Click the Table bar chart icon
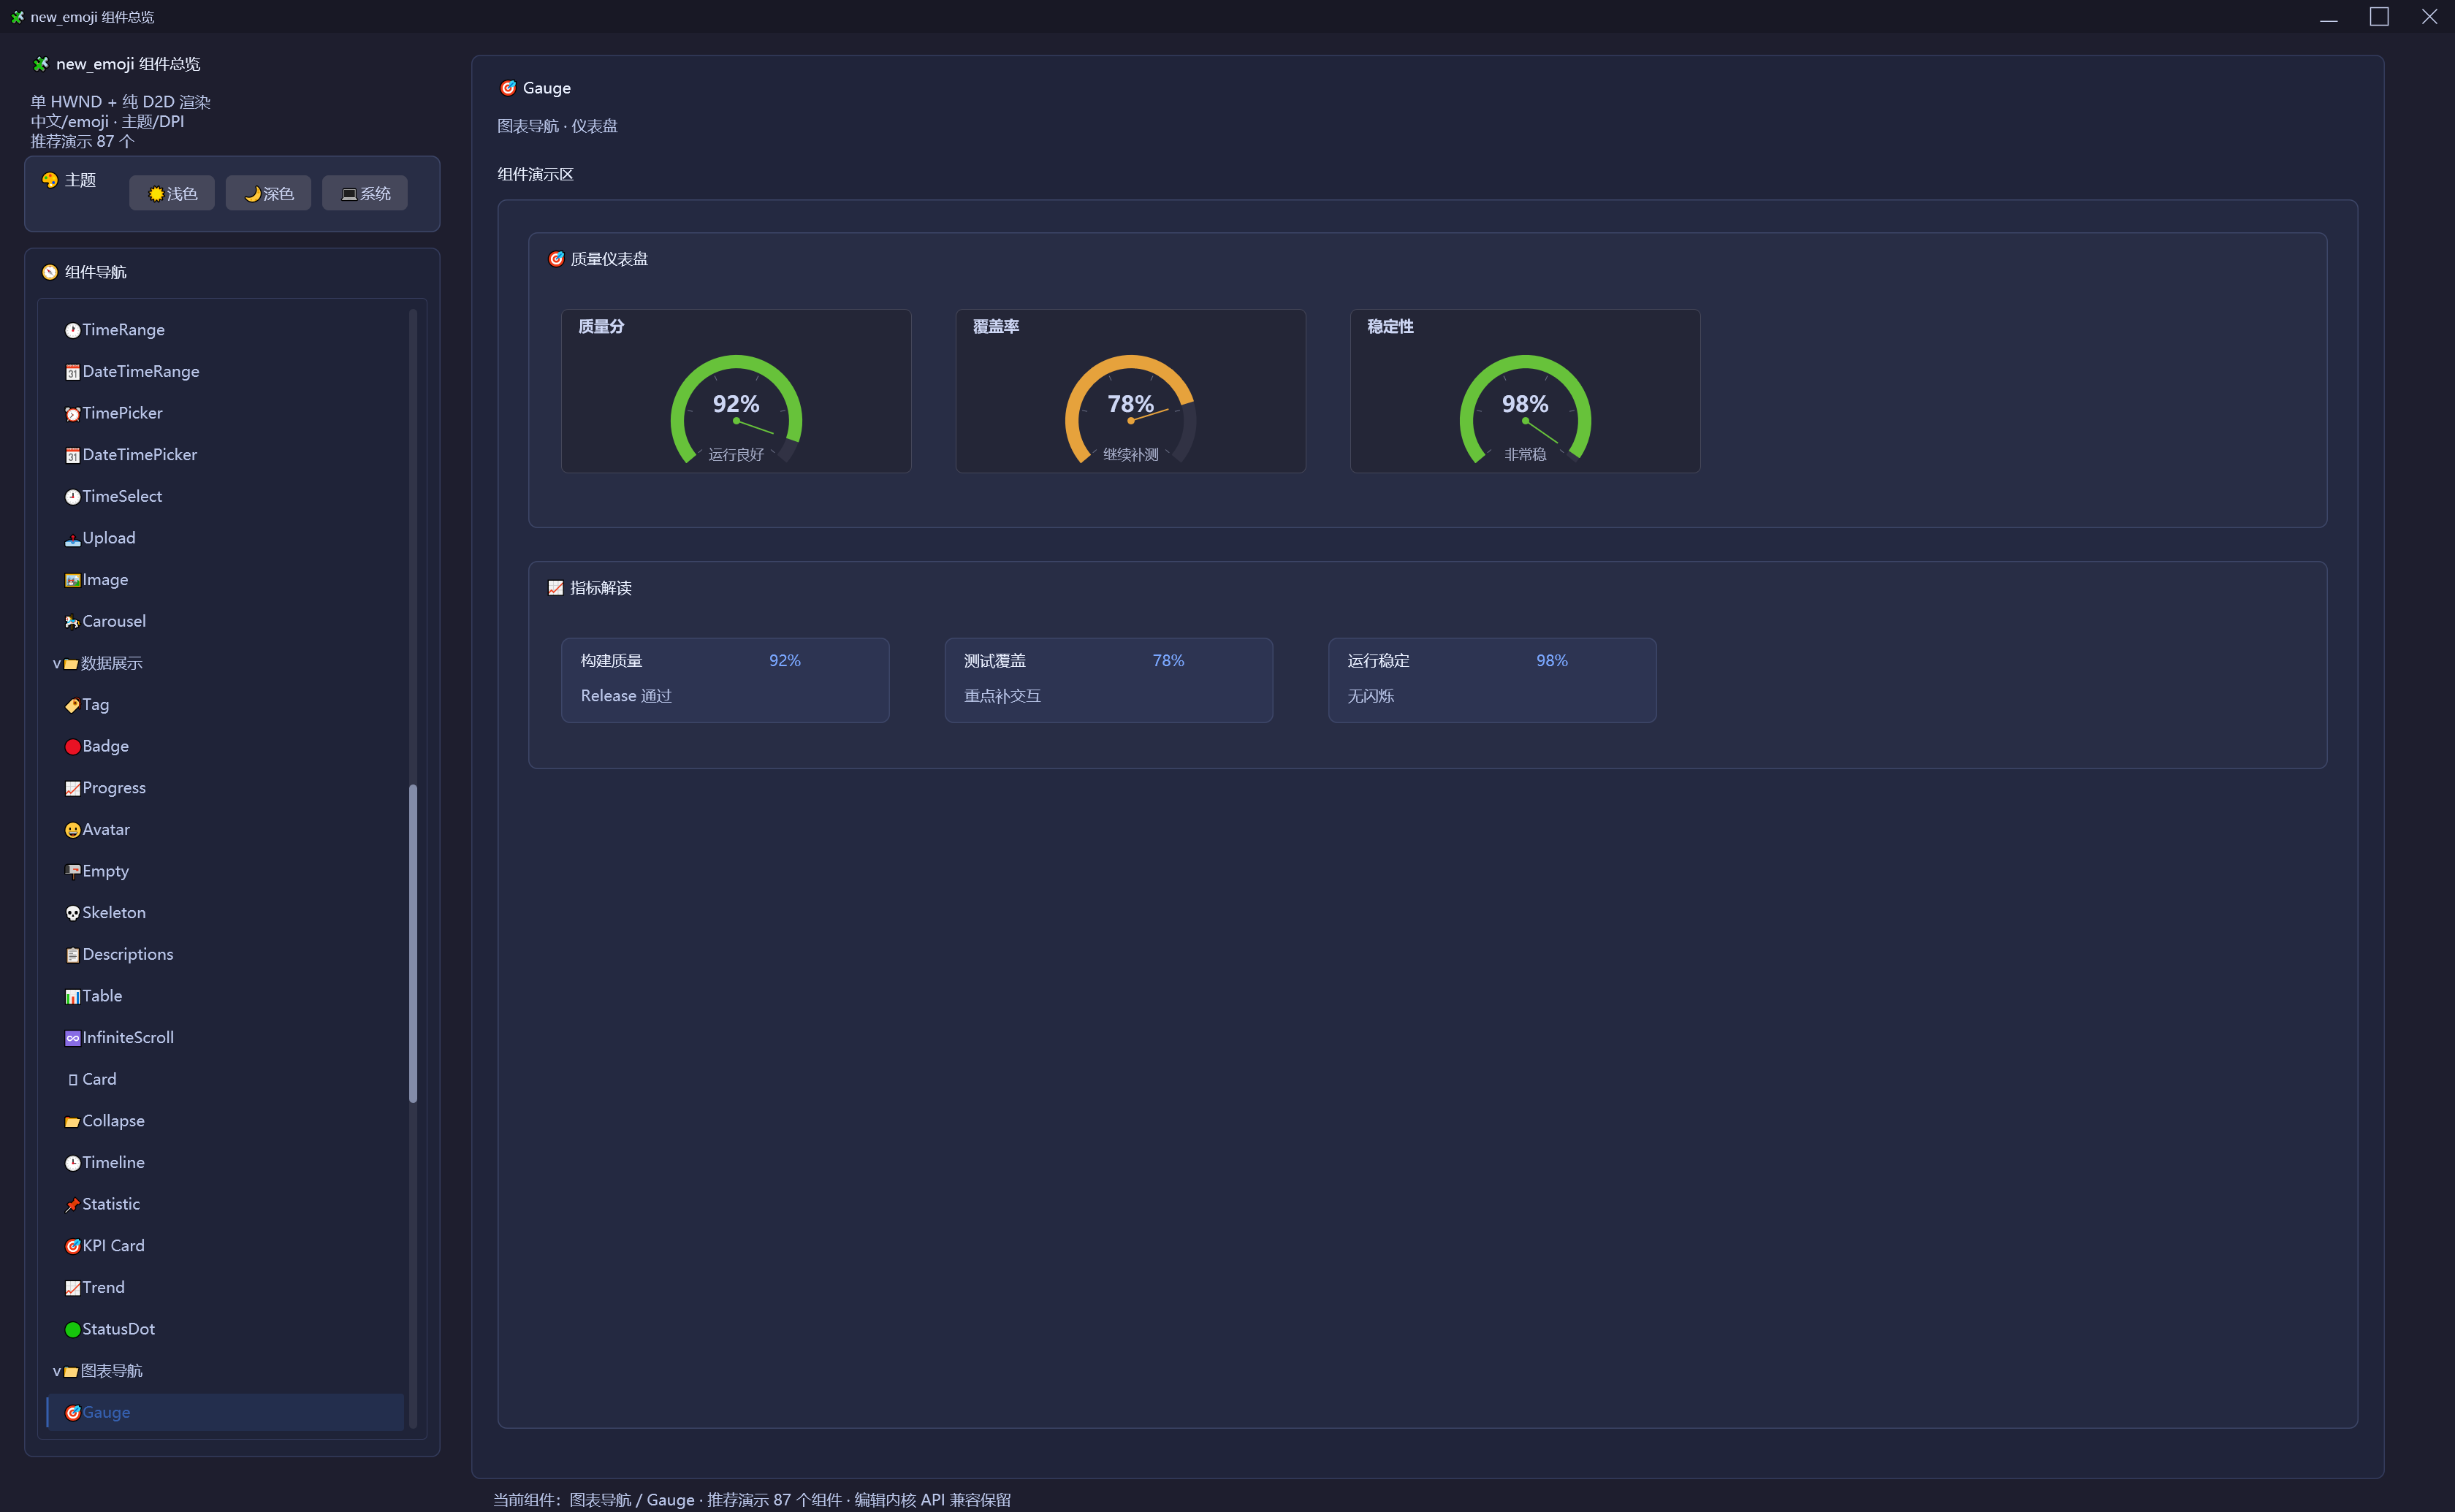 [72, 997]
